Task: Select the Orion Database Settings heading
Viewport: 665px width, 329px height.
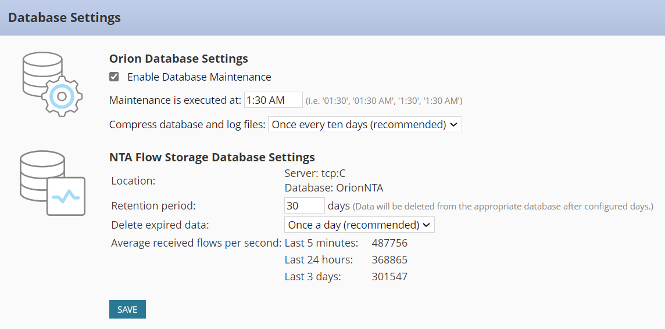Action: click(x=178, y=58)
